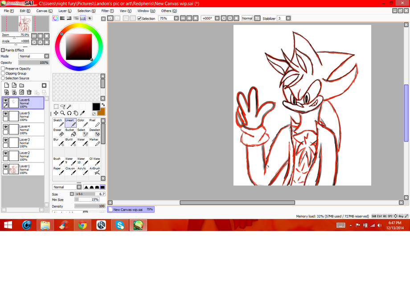Click the black foreground color swatch
Screen dimensions: 410x287
(x=96, y=106)
